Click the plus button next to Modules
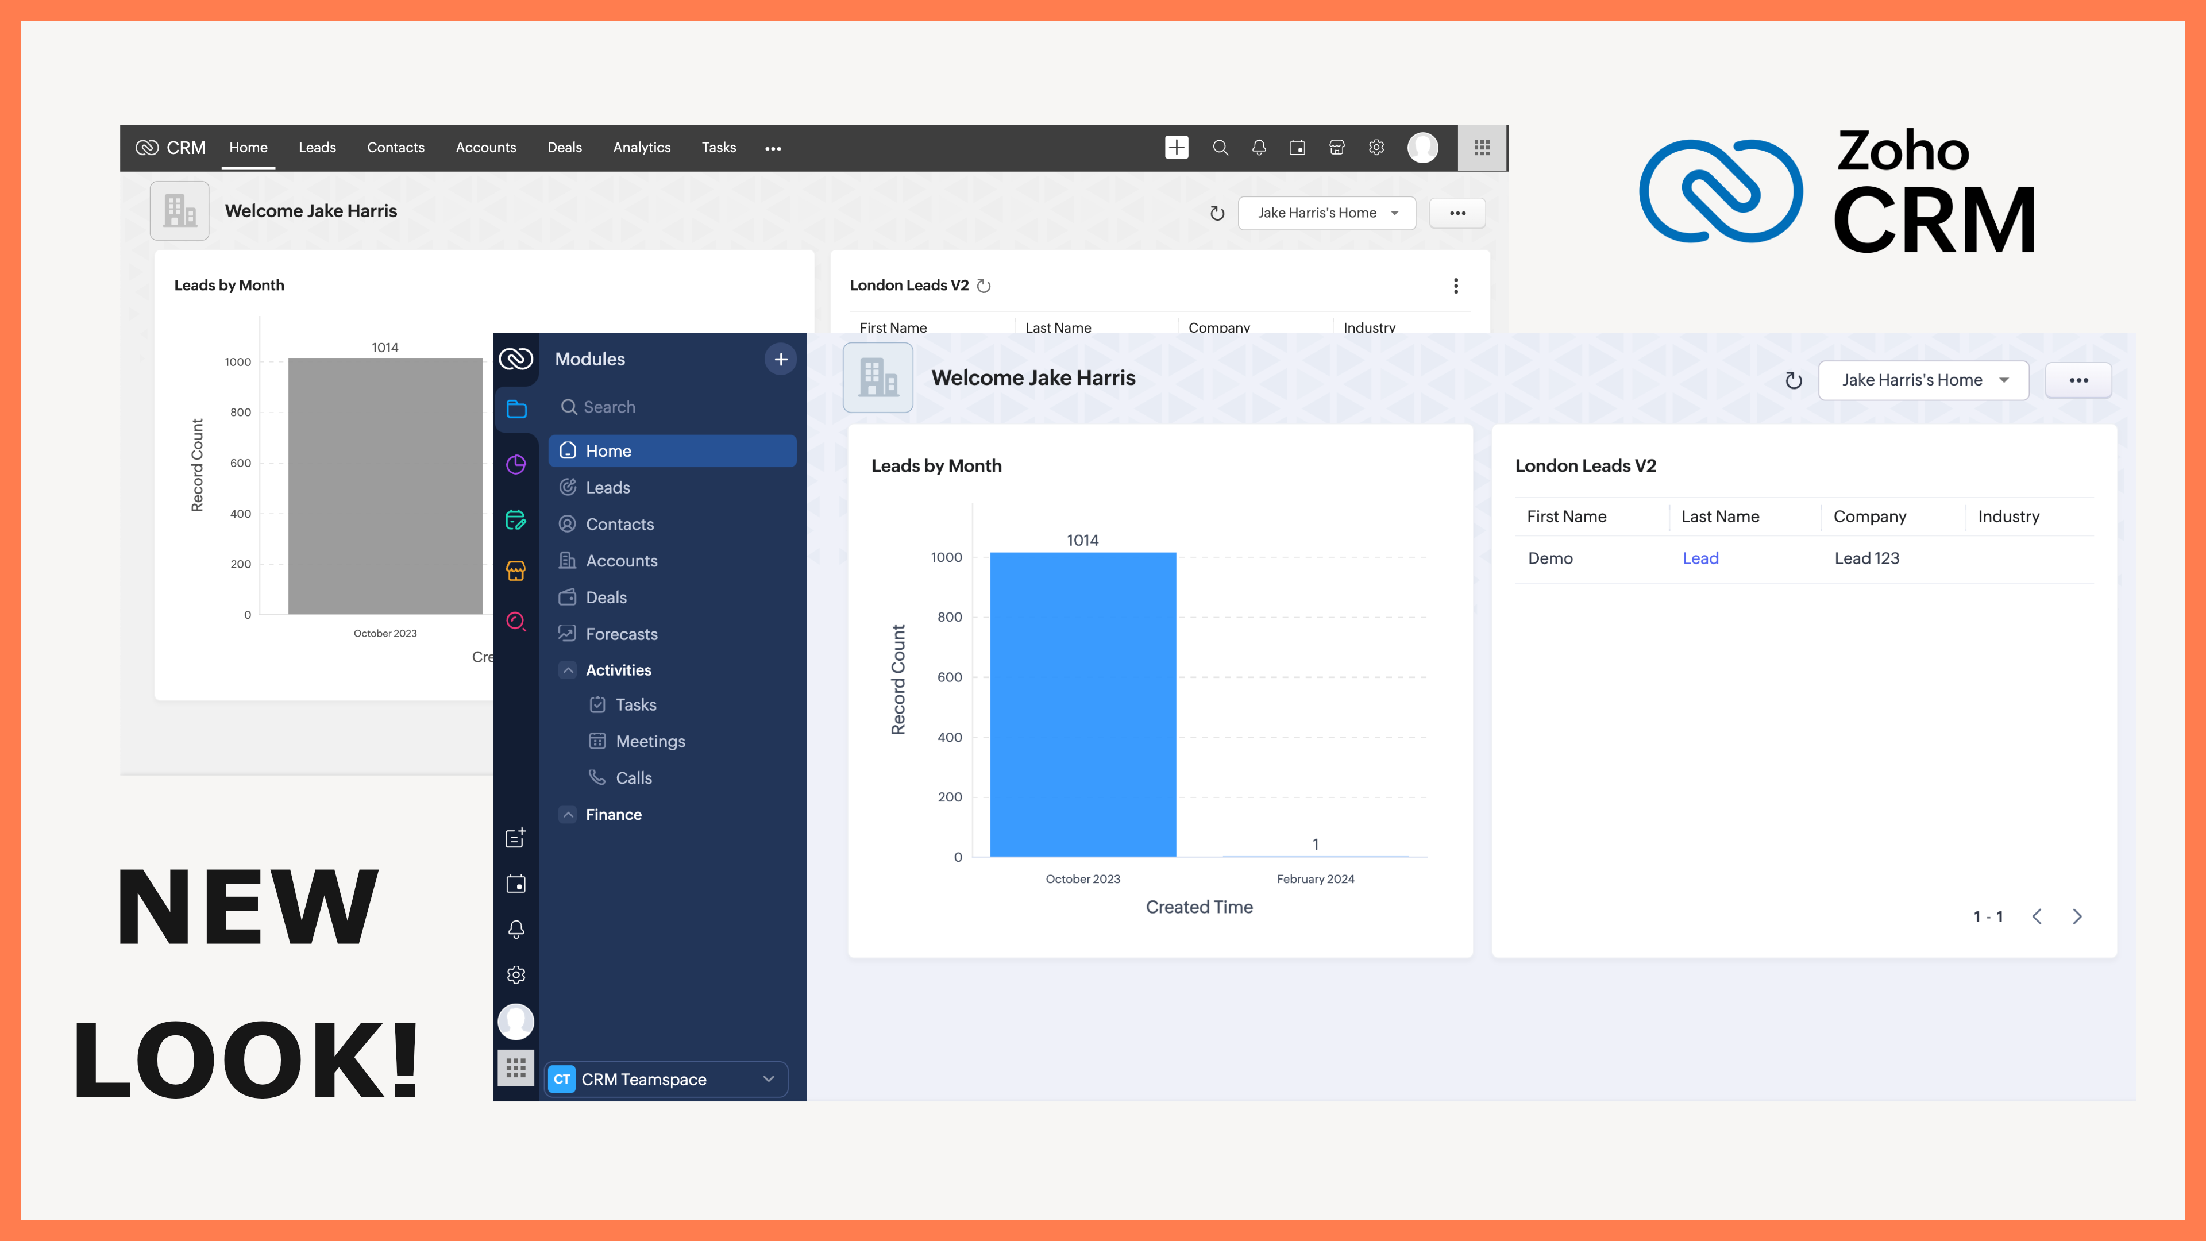The image size is (2206, 1241). click(780, 360)
